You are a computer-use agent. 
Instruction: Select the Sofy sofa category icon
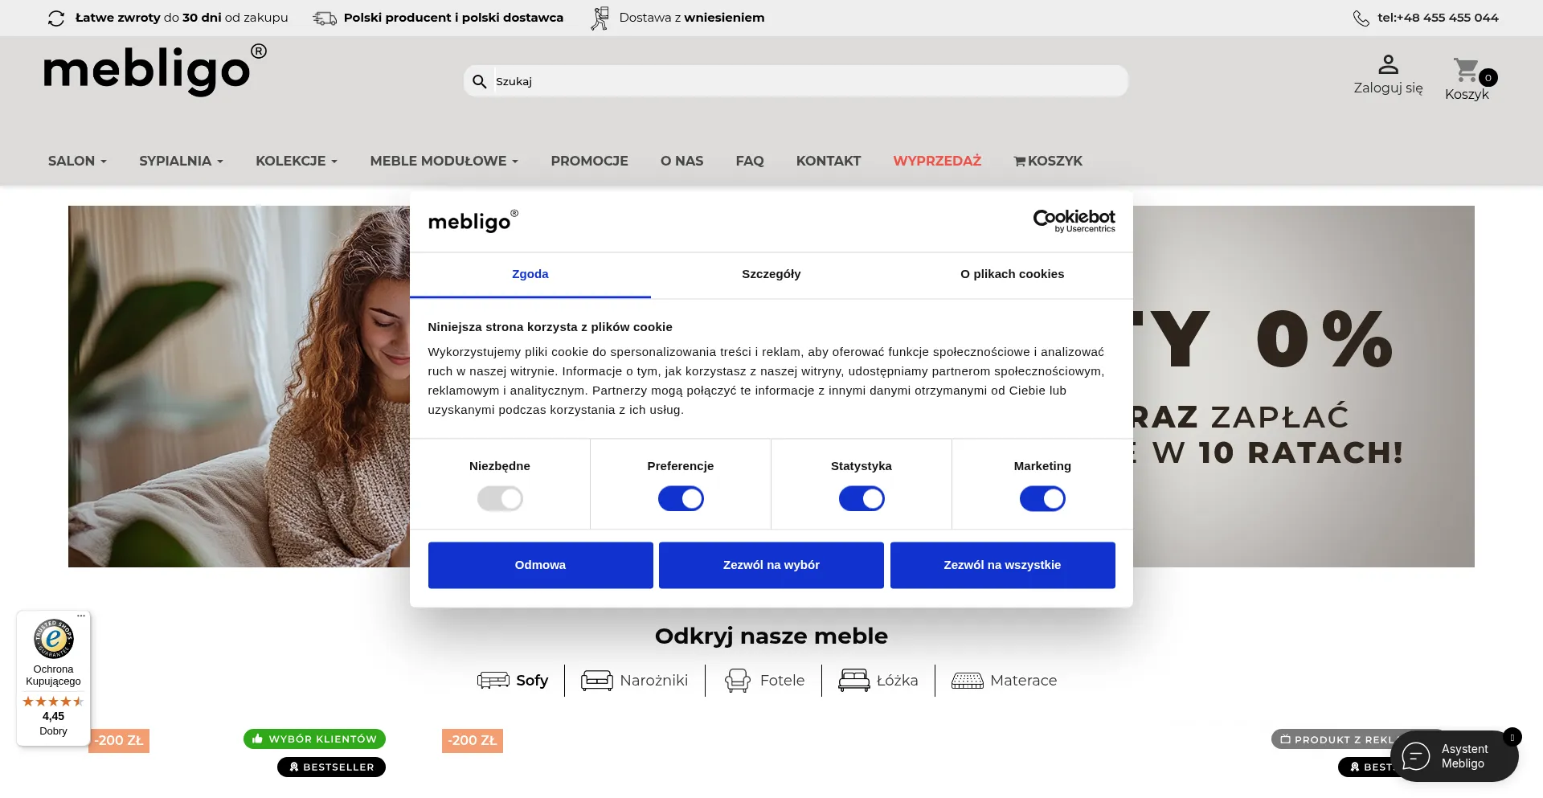(493, 681)
